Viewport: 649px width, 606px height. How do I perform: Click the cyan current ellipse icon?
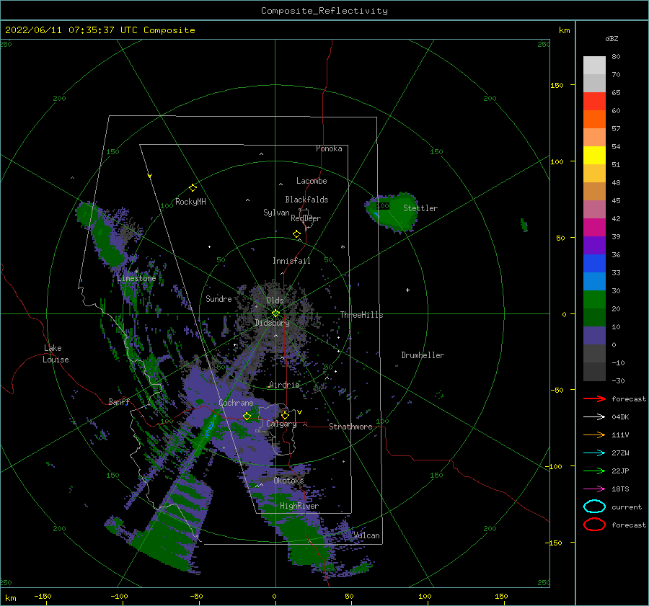pyautogui.click(x=594, y=507)
